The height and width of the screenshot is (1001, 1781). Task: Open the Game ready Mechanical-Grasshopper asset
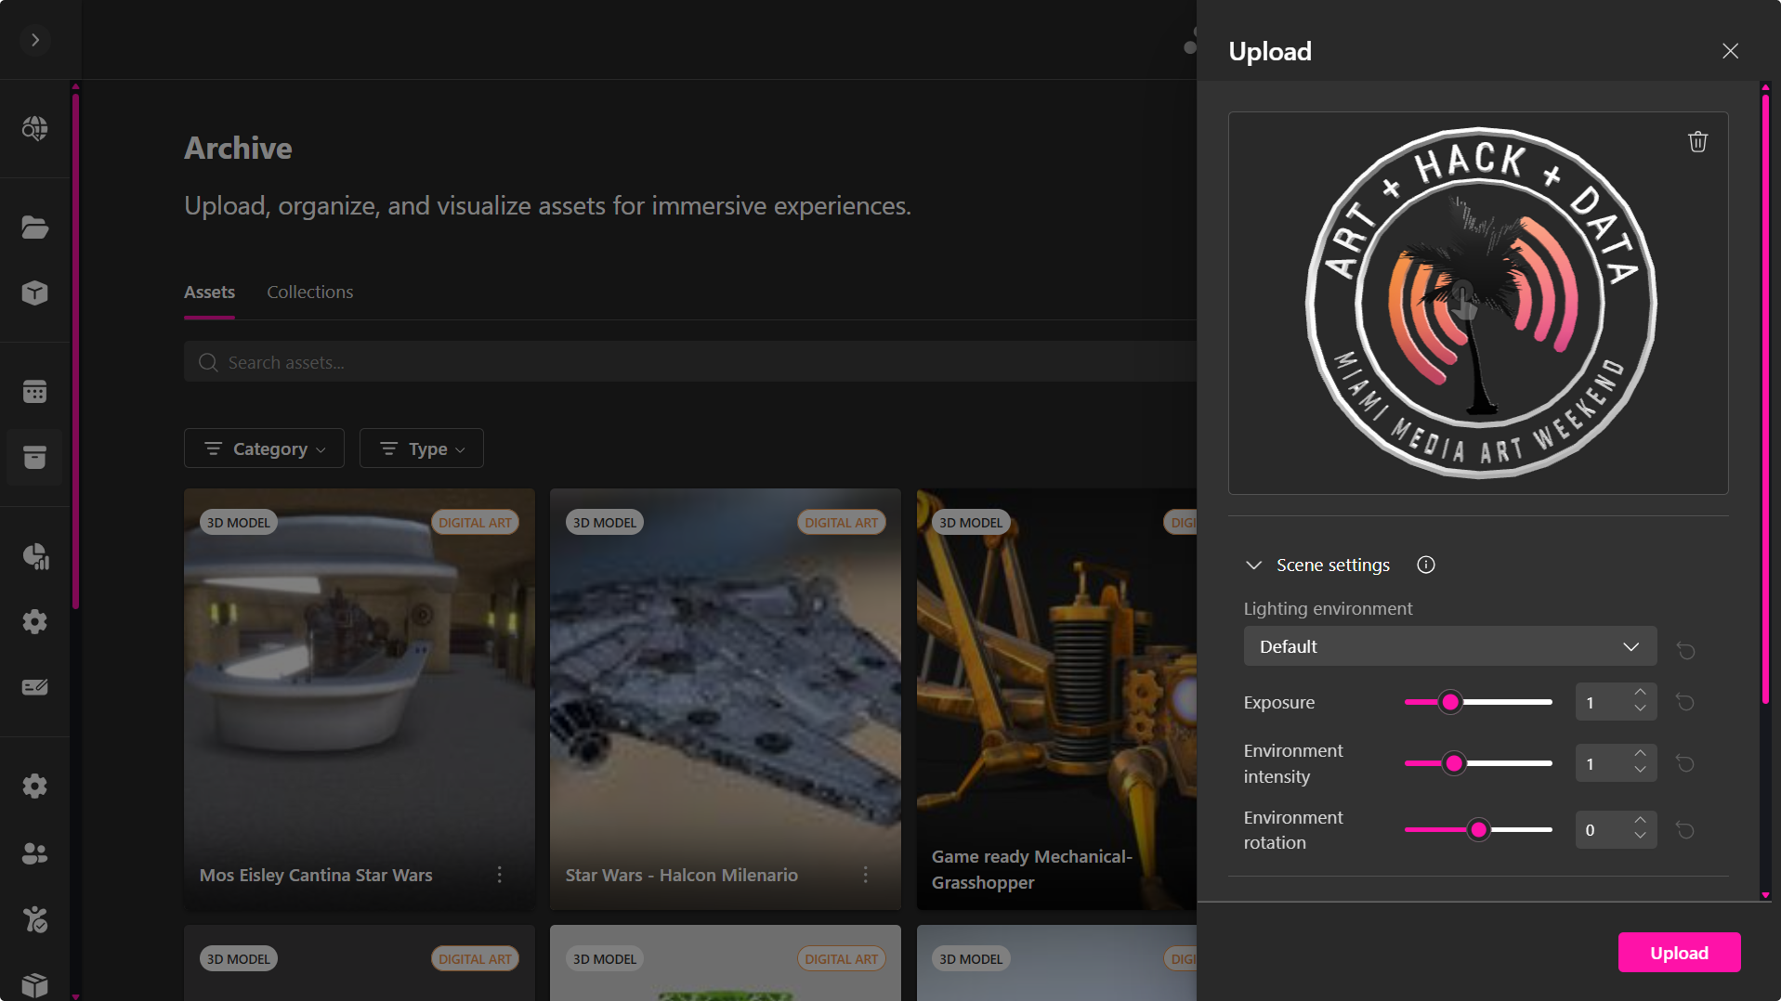(1056, 699)
